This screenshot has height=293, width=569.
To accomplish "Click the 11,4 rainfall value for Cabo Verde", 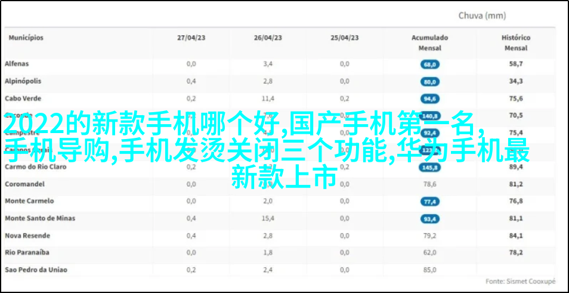I will pyautogui.click(x=268, y=98).
